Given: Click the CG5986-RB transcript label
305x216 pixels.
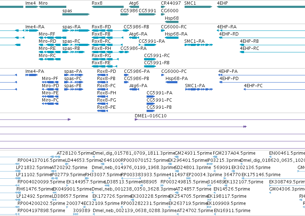Looking at the screenshot, I should point(136,27).
